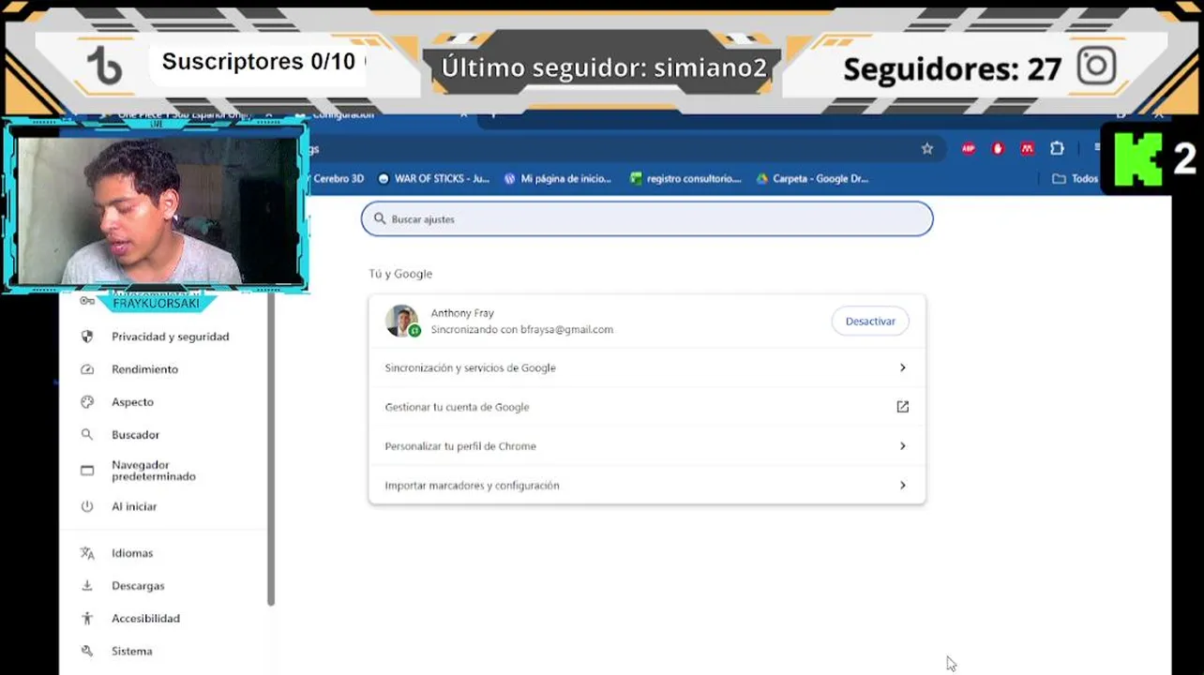Open the ABP Adblock Plus extension icon
This screenshot has width=1204, height=675.
coord(969,148)
